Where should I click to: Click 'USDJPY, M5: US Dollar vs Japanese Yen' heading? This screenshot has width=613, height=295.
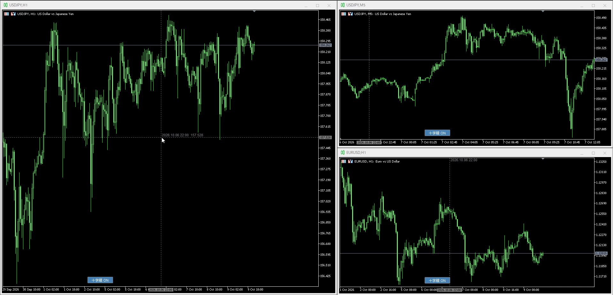(383, 14)
